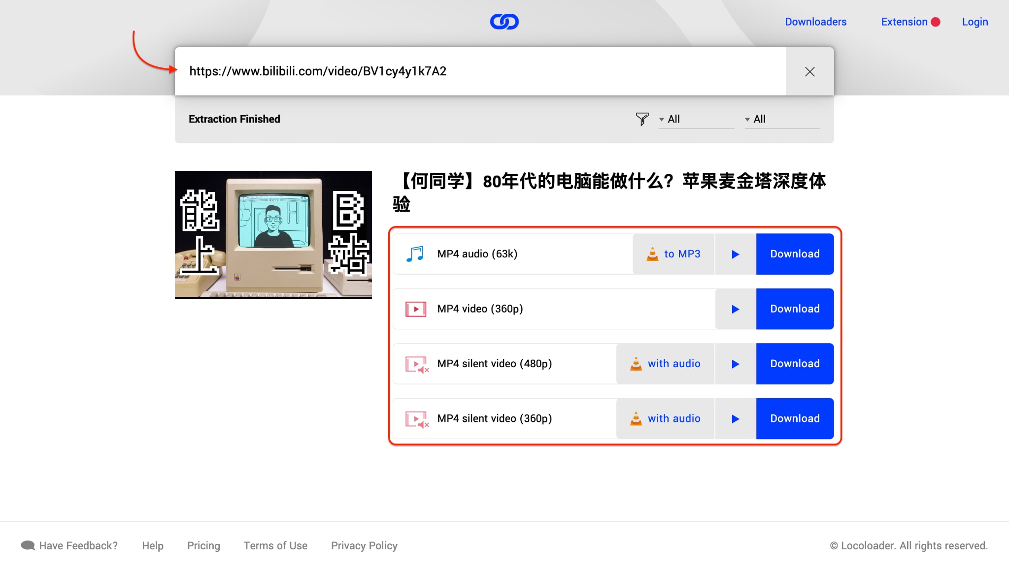Convert MP4 audio (63k) to MP3

click(x=673, y=254)
